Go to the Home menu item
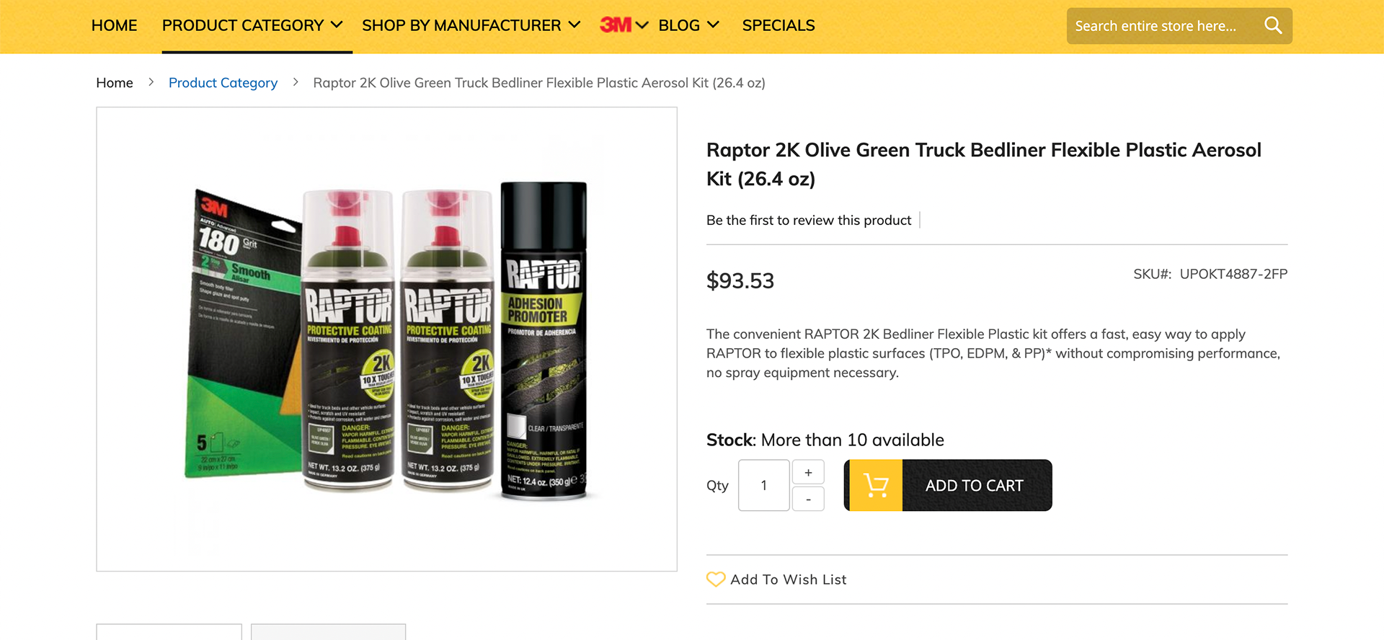This screenshot has width=1384, height=640. click(x=114, y=25)
